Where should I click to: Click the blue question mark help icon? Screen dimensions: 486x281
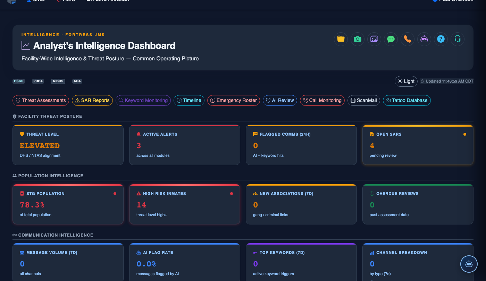tap(441, 39)
